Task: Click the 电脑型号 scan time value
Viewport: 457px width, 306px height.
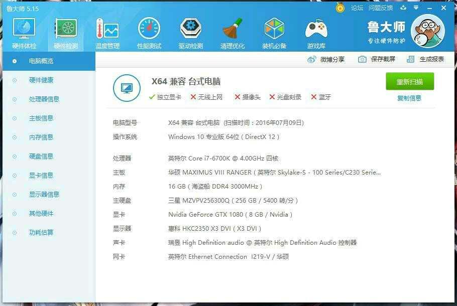Action: [236, 123]
